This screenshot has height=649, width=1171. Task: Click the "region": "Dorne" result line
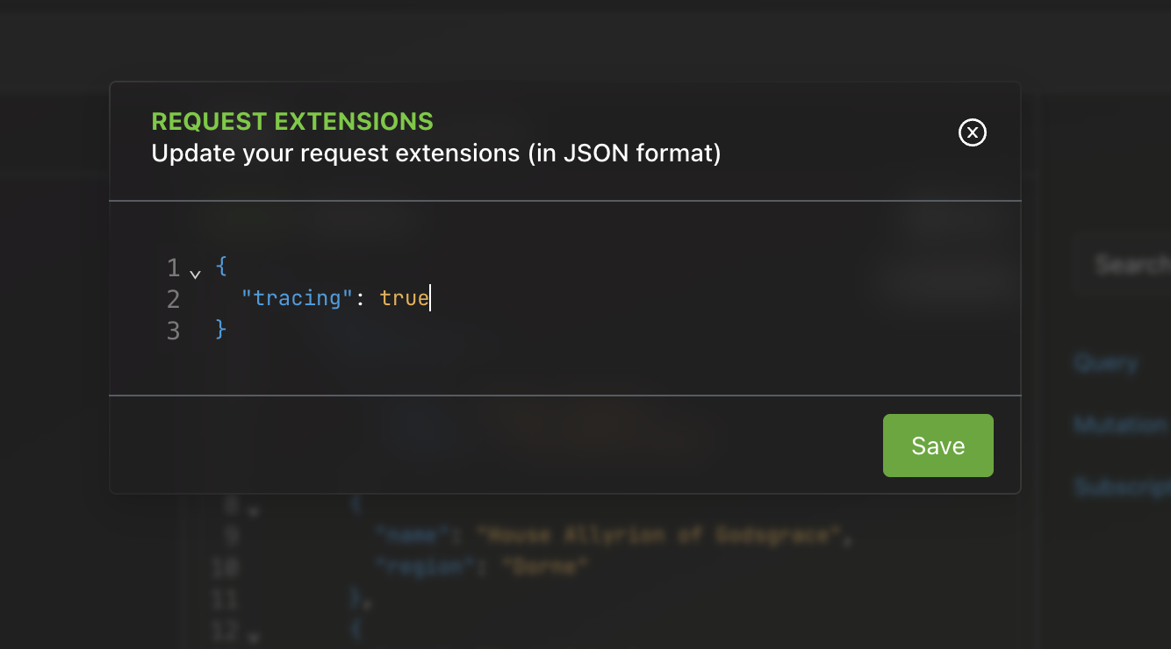tap(481, 567)
